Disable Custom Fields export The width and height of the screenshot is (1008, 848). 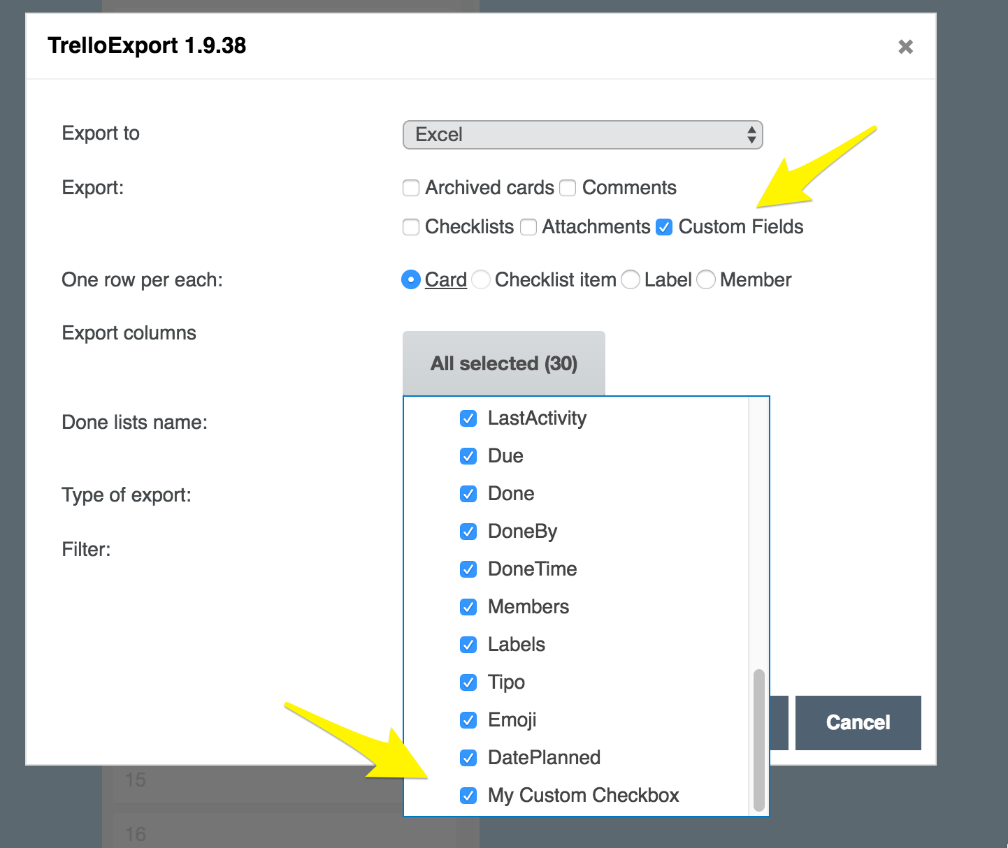coord(663,226)
